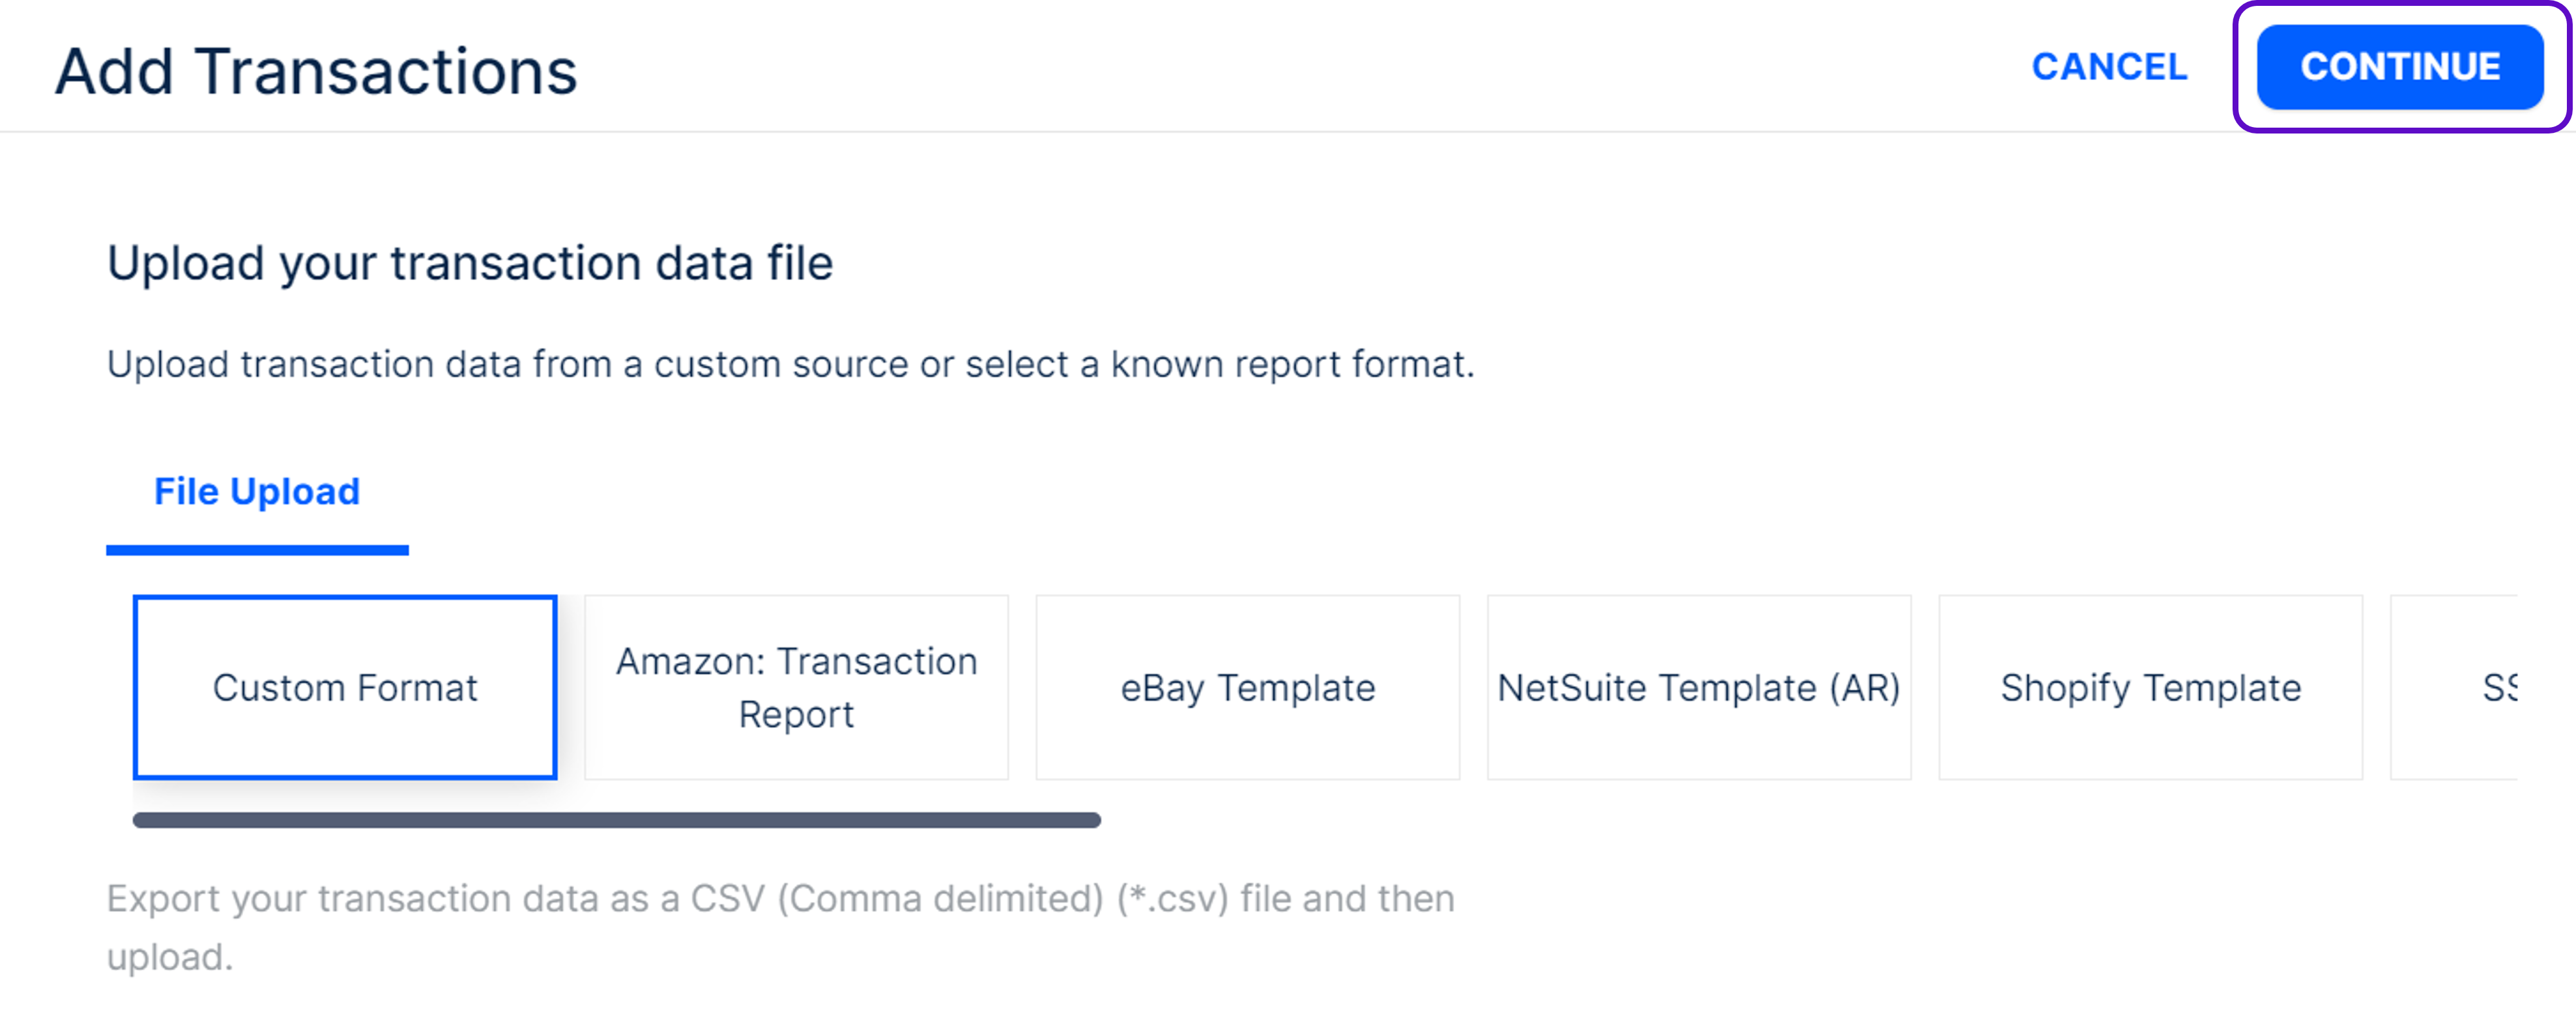The image size is (2576, 1014).
Task: Pick the eBay Template card
Action: (1247, 687)
